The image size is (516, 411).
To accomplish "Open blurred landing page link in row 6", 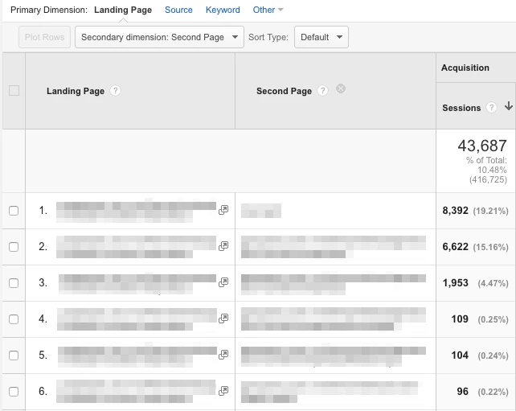I will (x=136, y=391).
